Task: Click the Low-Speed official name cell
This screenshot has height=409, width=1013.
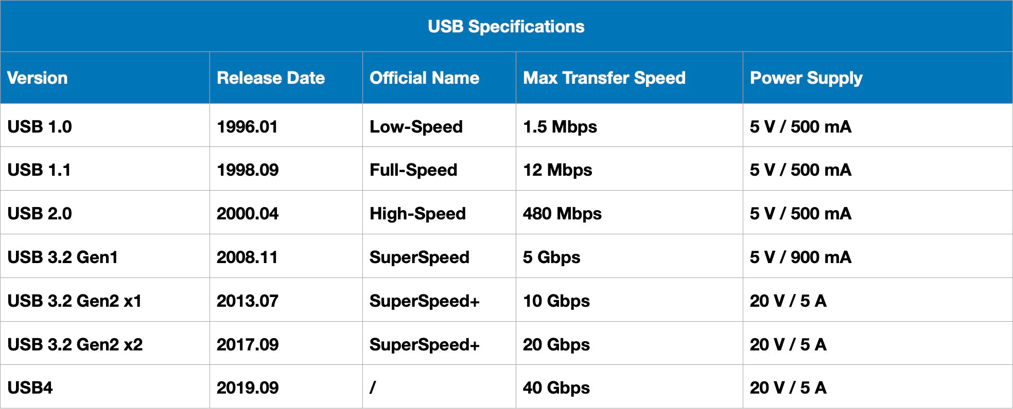Action: [416, 126]
